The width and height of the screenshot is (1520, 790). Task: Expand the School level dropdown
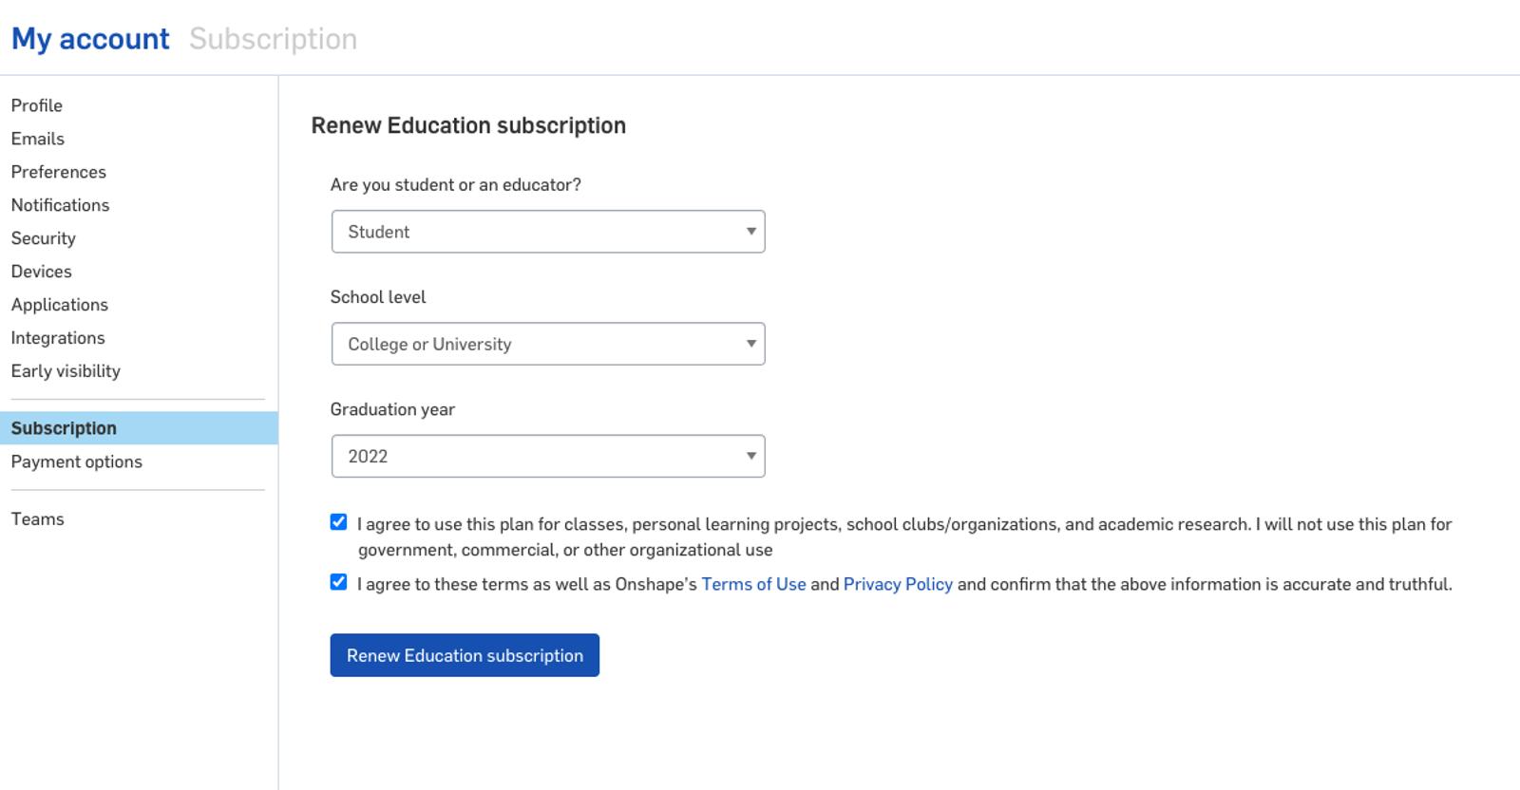pyautogui.click(x=547, y=344)
